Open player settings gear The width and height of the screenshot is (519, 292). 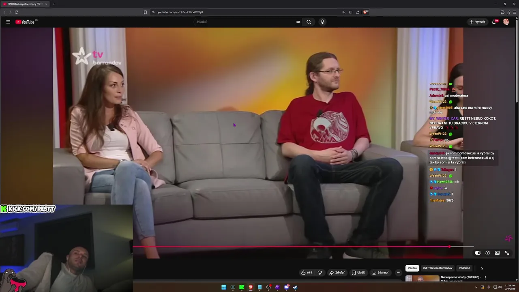click(487, 253)
